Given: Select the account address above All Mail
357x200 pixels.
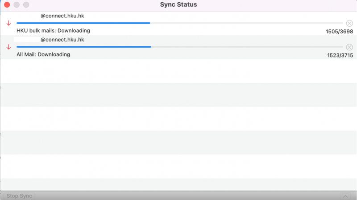Looking at the screenshot, I should click(x=62, y=40).
